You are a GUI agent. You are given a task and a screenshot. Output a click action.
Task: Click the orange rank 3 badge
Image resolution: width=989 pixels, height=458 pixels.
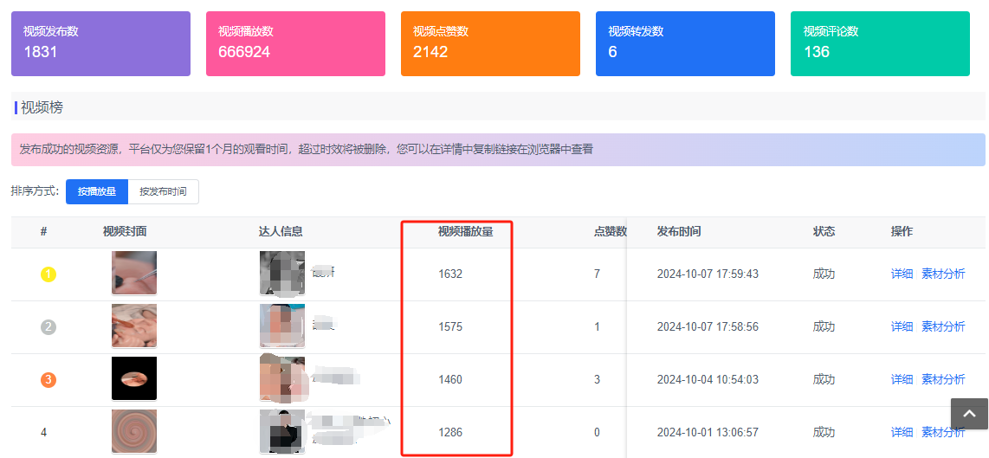48,380
